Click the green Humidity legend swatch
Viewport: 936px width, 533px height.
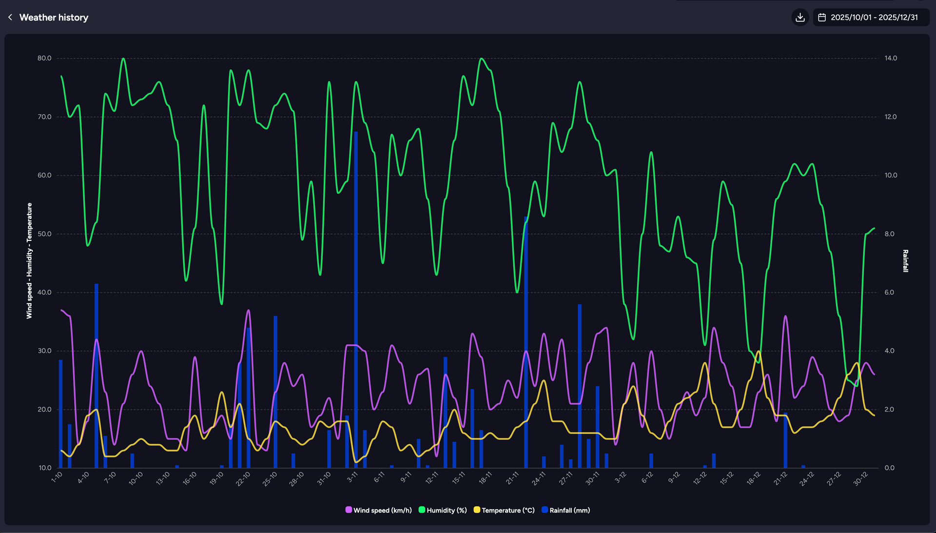pyautogui.click(x=422, y=510)
